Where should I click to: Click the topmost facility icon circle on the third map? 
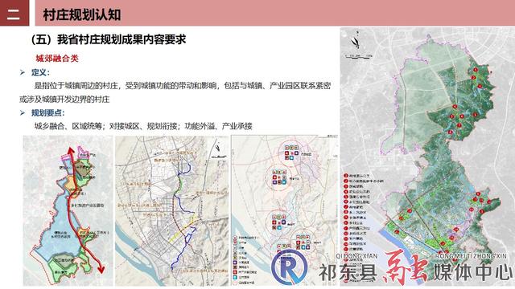point(291,153)
